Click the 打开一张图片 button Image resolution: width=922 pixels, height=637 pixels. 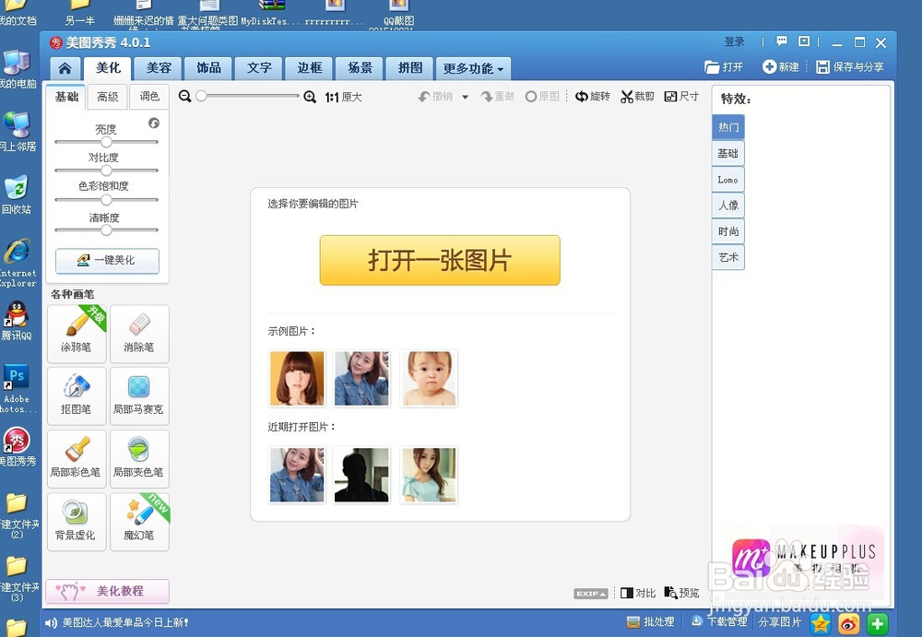440,260
